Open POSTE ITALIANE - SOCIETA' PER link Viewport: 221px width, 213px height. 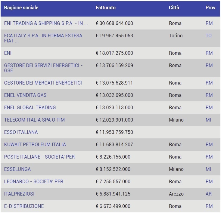tap(39, 157)
